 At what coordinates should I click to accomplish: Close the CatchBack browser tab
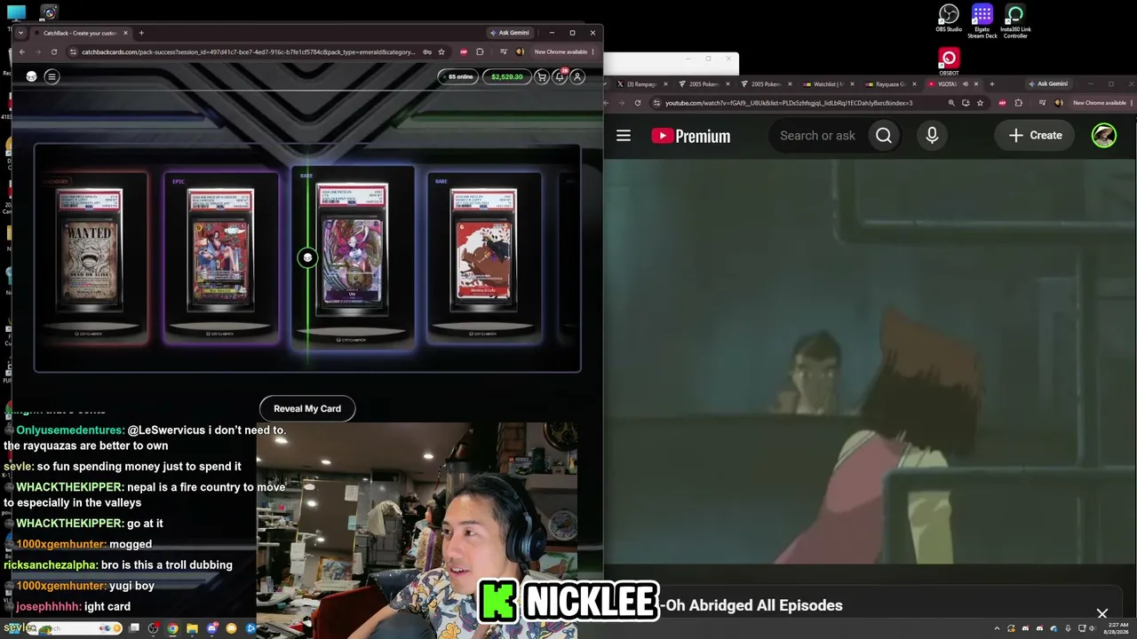point(125,33)
